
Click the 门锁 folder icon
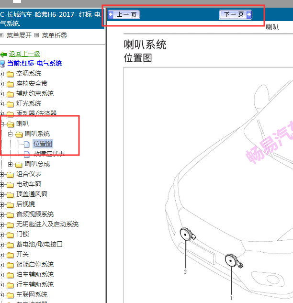10,235
